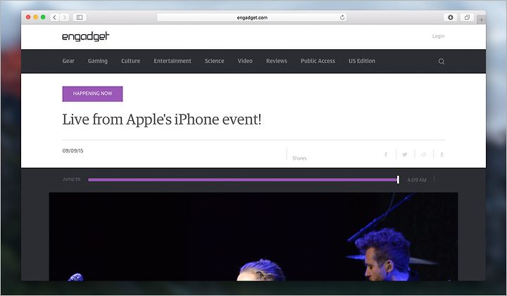This screenshot has width=507, height=296.
Task: Open the Culture navigation section
Action: (131, 61)
